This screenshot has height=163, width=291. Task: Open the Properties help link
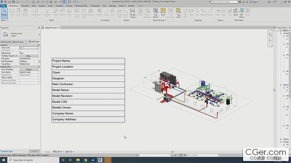(7, 151)
